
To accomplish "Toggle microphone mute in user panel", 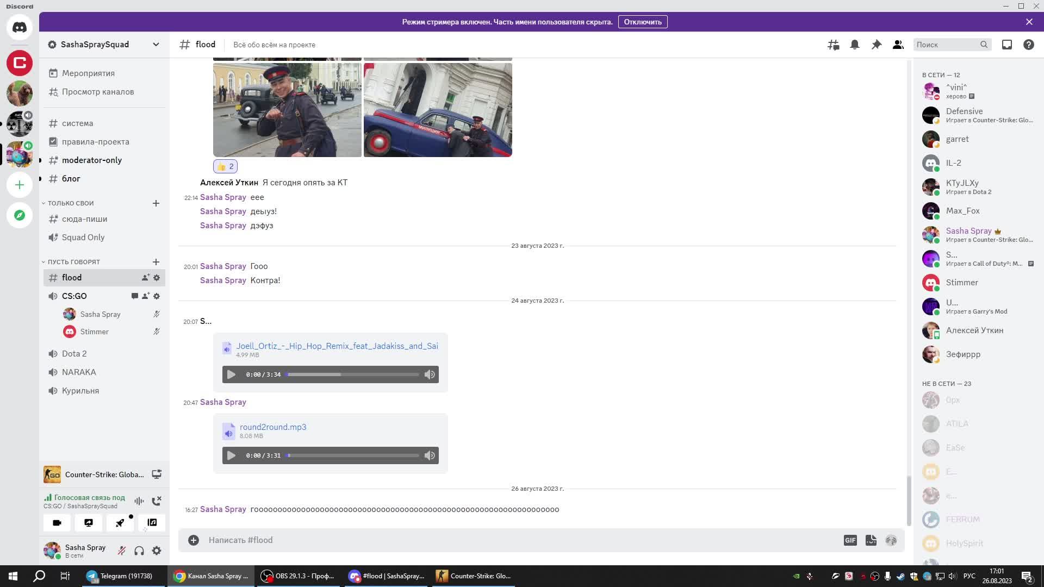I will click(x=122, y=551).
